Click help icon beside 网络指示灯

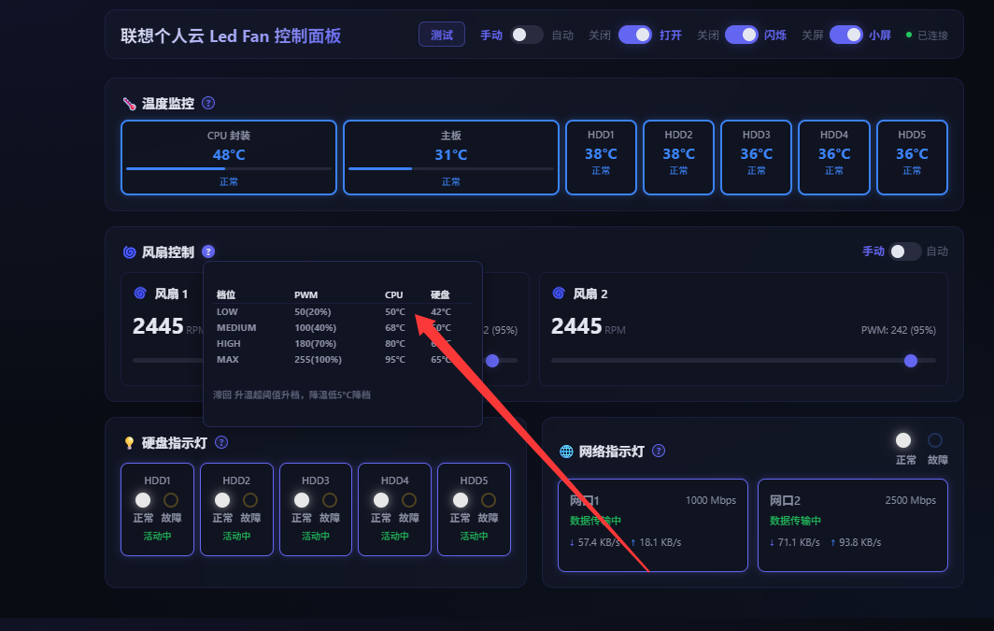659,451
